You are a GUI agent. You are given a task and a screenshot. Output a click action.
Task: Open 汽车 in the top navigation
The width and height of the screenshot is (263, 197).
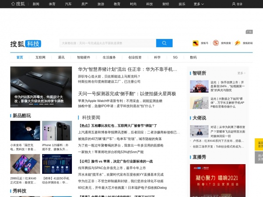(68, 4)
